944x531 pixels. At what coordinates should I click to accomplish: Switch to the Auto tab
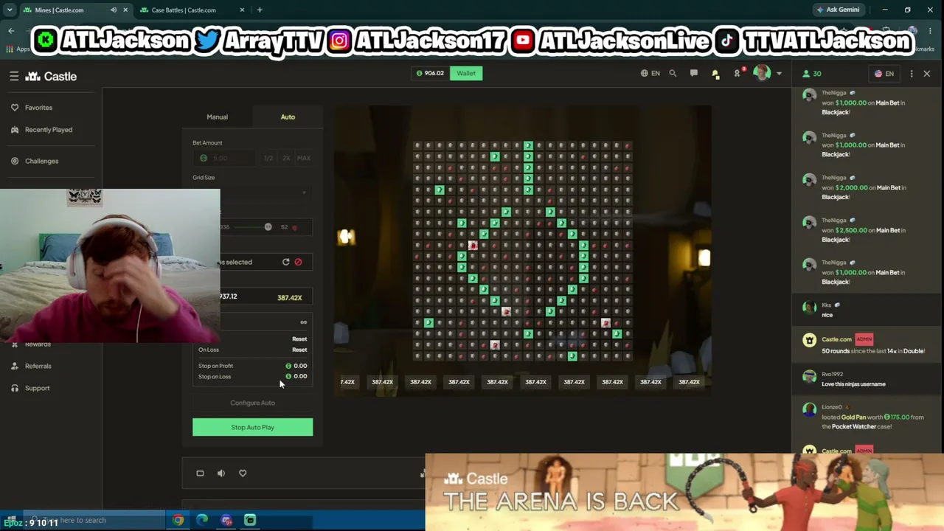(x=288, y=117)
